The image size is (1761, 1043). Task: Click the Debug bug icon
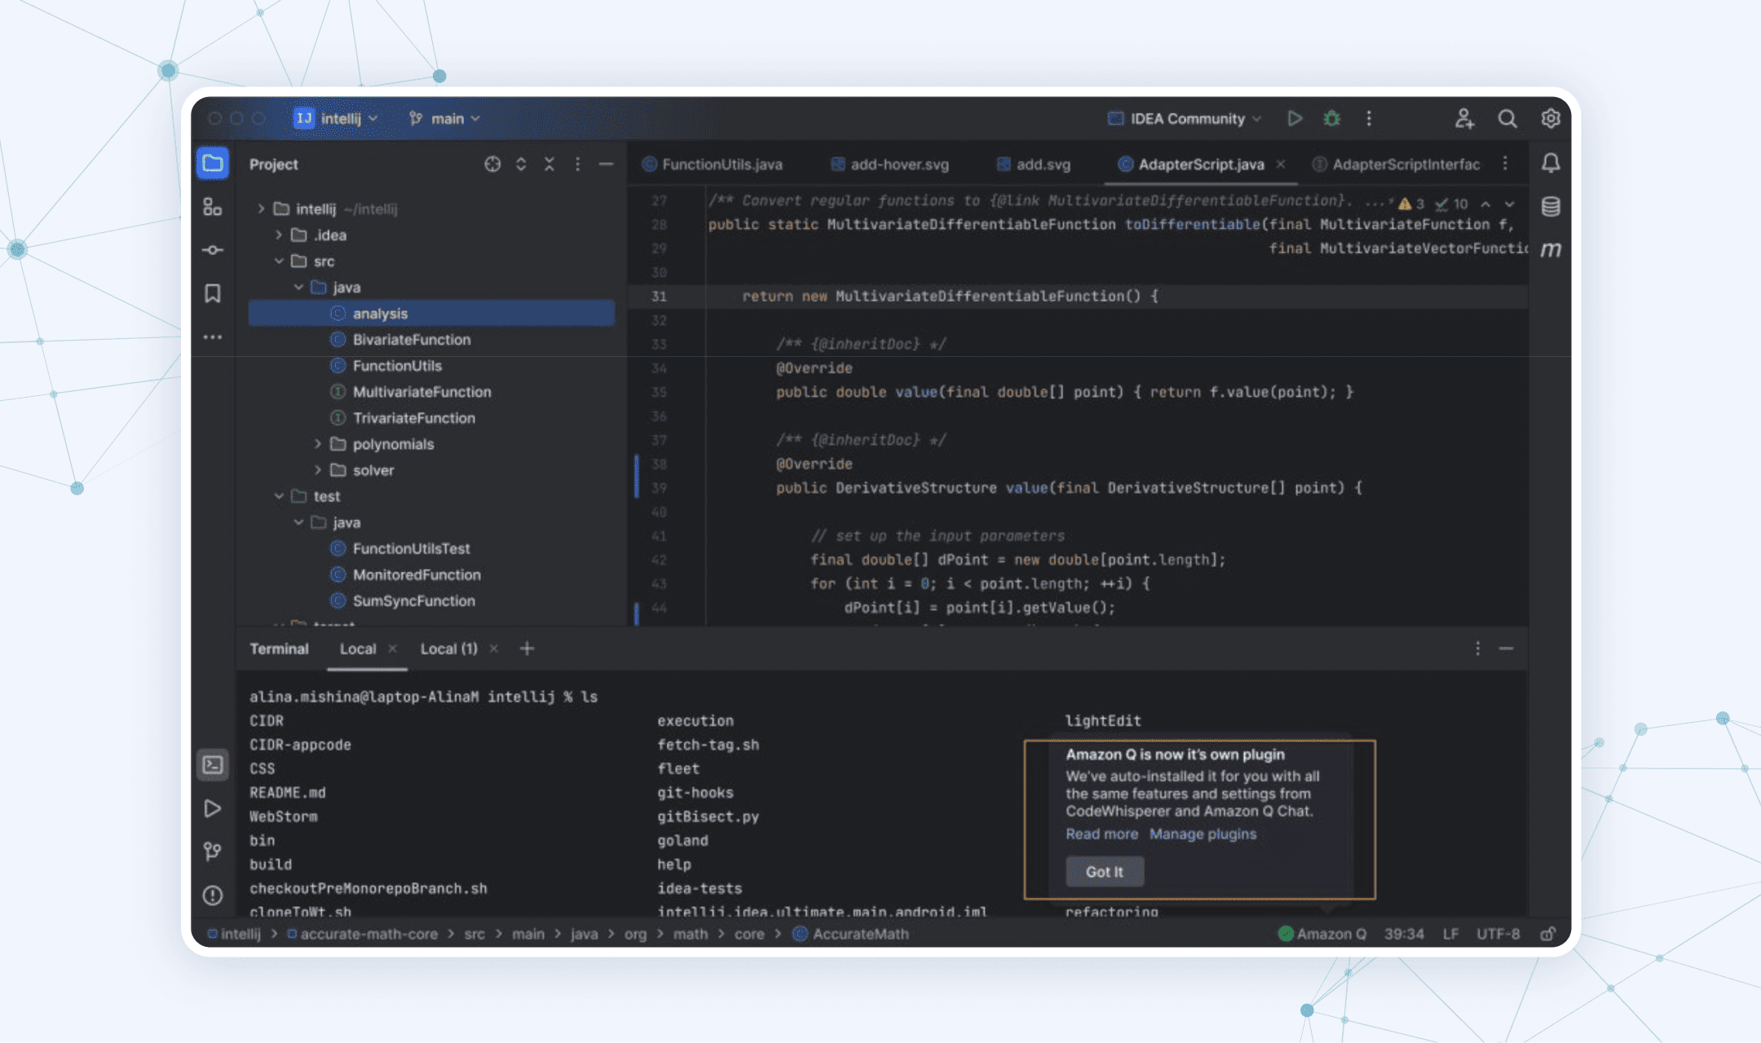(x=1331, y=119)
